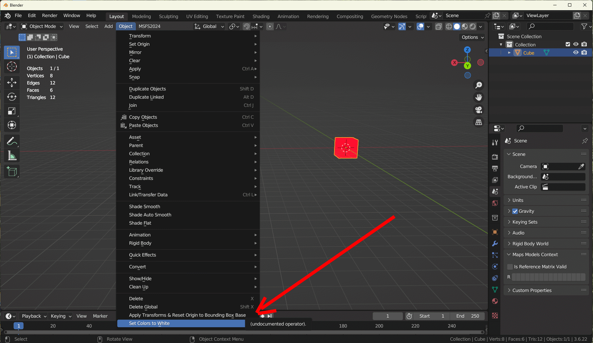
Task: Open the Object Mode dropdown
Action: point(42,26)
